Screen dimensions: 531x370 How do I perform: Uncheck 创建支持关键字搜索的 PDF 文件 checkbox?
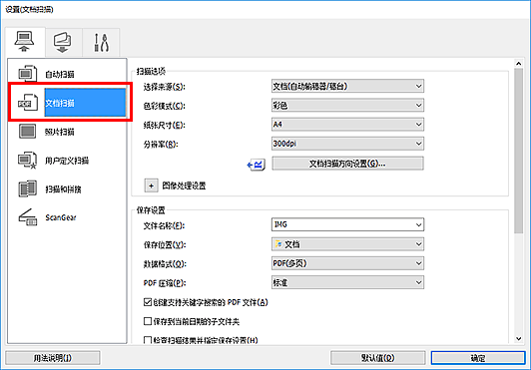(148, 302)
